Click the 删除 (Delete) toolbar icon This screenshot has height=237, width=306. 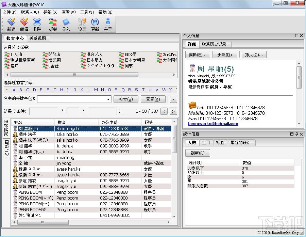point(37,25)
